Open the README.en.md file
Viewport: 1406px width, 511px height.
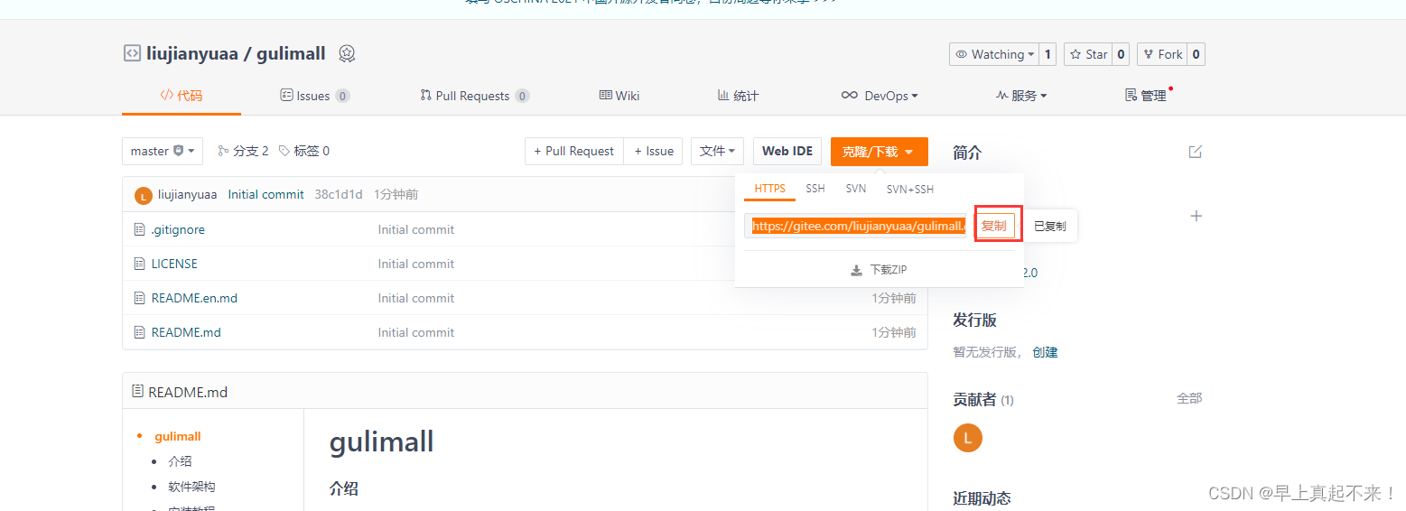pyautogui.click(x=194, y=298)
